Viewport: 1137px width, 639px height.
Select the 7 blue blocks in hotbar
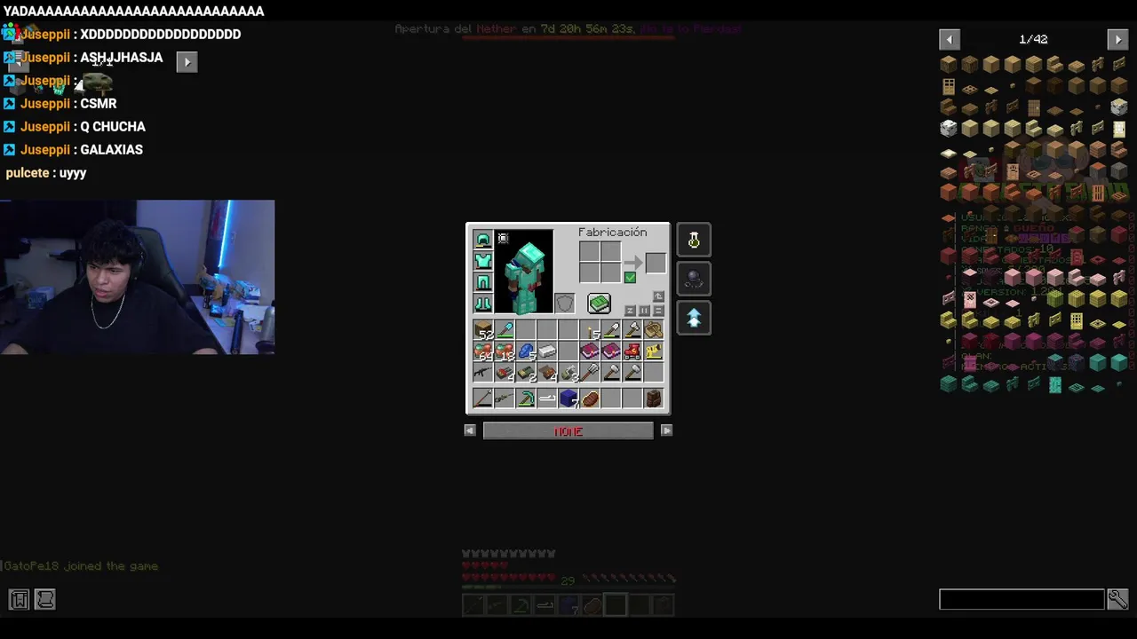pos(568,399)
